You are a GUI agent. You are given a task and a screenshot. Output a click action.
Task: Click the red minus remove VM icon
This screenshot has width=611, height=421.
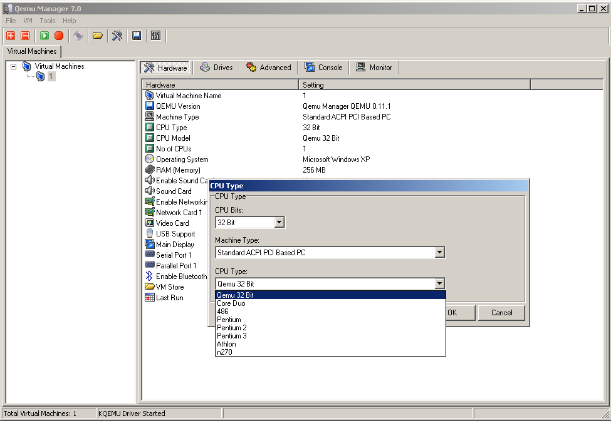click(25, 36)
